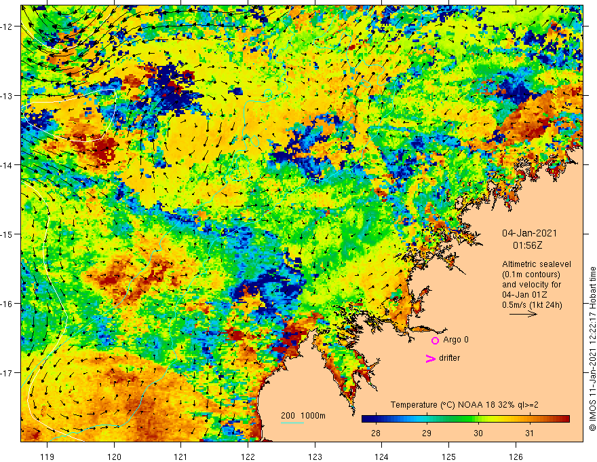
Task: Click the latitude axis label -16
Action: point(7,304)
